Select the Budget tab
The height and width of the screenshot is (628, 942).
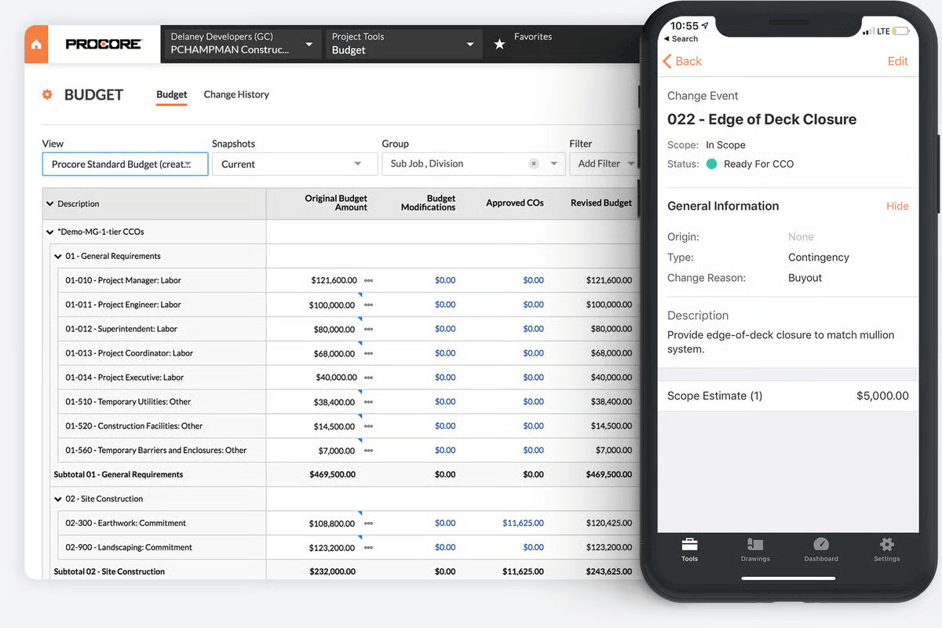tap(171, 94)
